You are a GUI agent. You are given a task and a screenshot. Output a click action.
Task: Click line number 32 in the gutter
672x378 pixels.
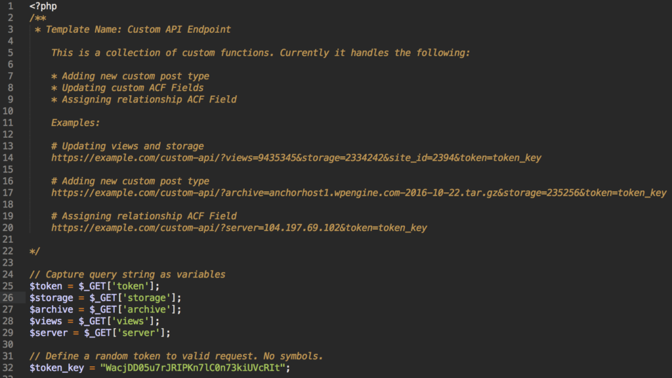click(10, 368)
